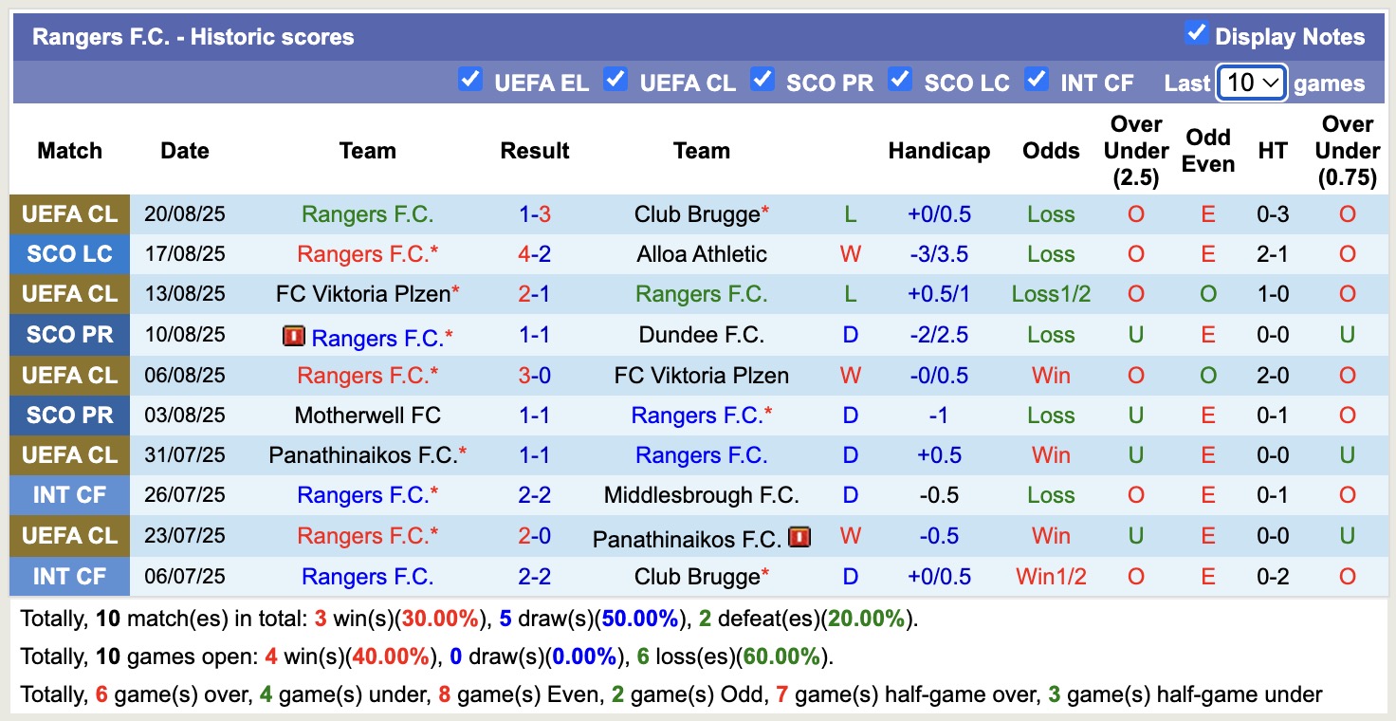Disable the UEFA EL filter checkbox
The image size is (1396, 721).
471,81
